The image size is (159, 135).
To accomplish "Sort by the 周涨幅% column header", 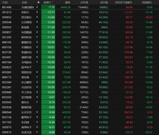I will tap(147, 2).
